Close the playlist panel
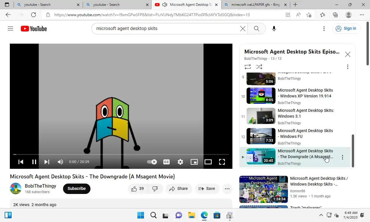This screenshot has width=370, height=222. click(x=347, y=54)
